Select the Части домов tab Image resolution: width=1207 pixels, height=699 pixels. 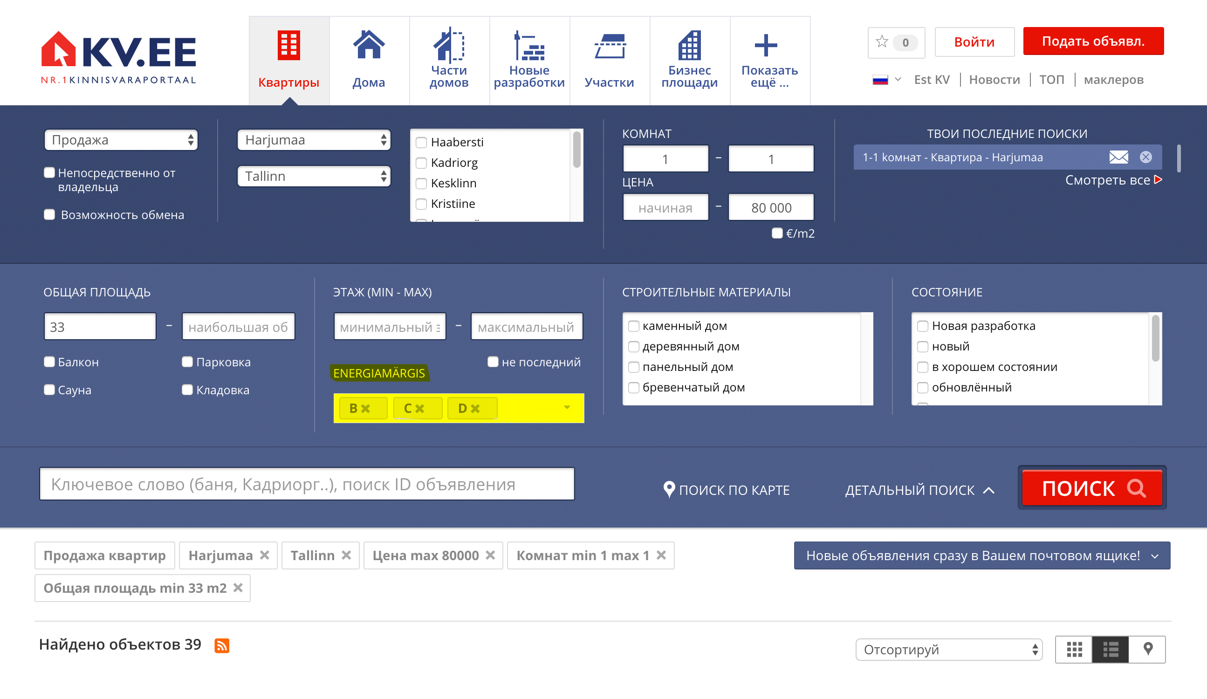pos(449,61)
